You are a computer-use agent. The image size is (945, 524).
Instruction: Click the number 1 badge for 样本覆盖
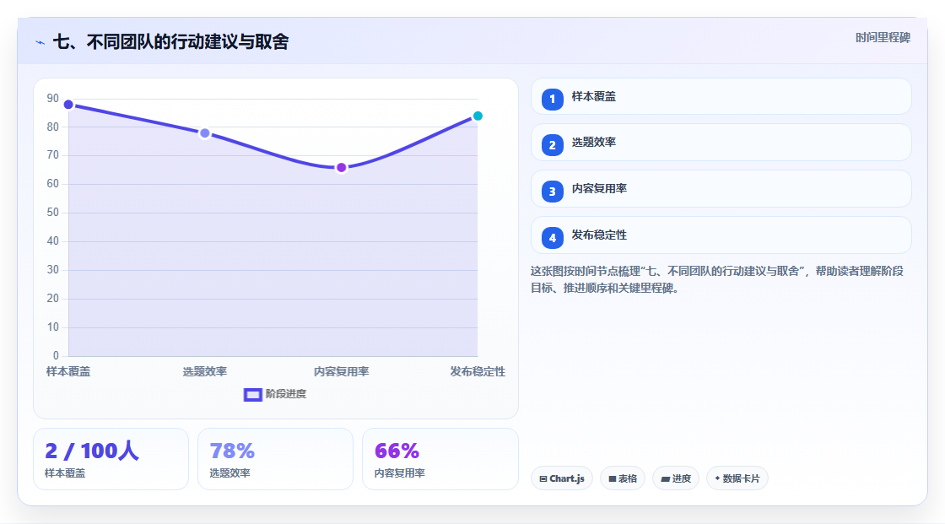[552, 100]
